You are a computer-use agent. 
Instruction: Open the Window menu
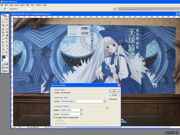click(39, 5)
